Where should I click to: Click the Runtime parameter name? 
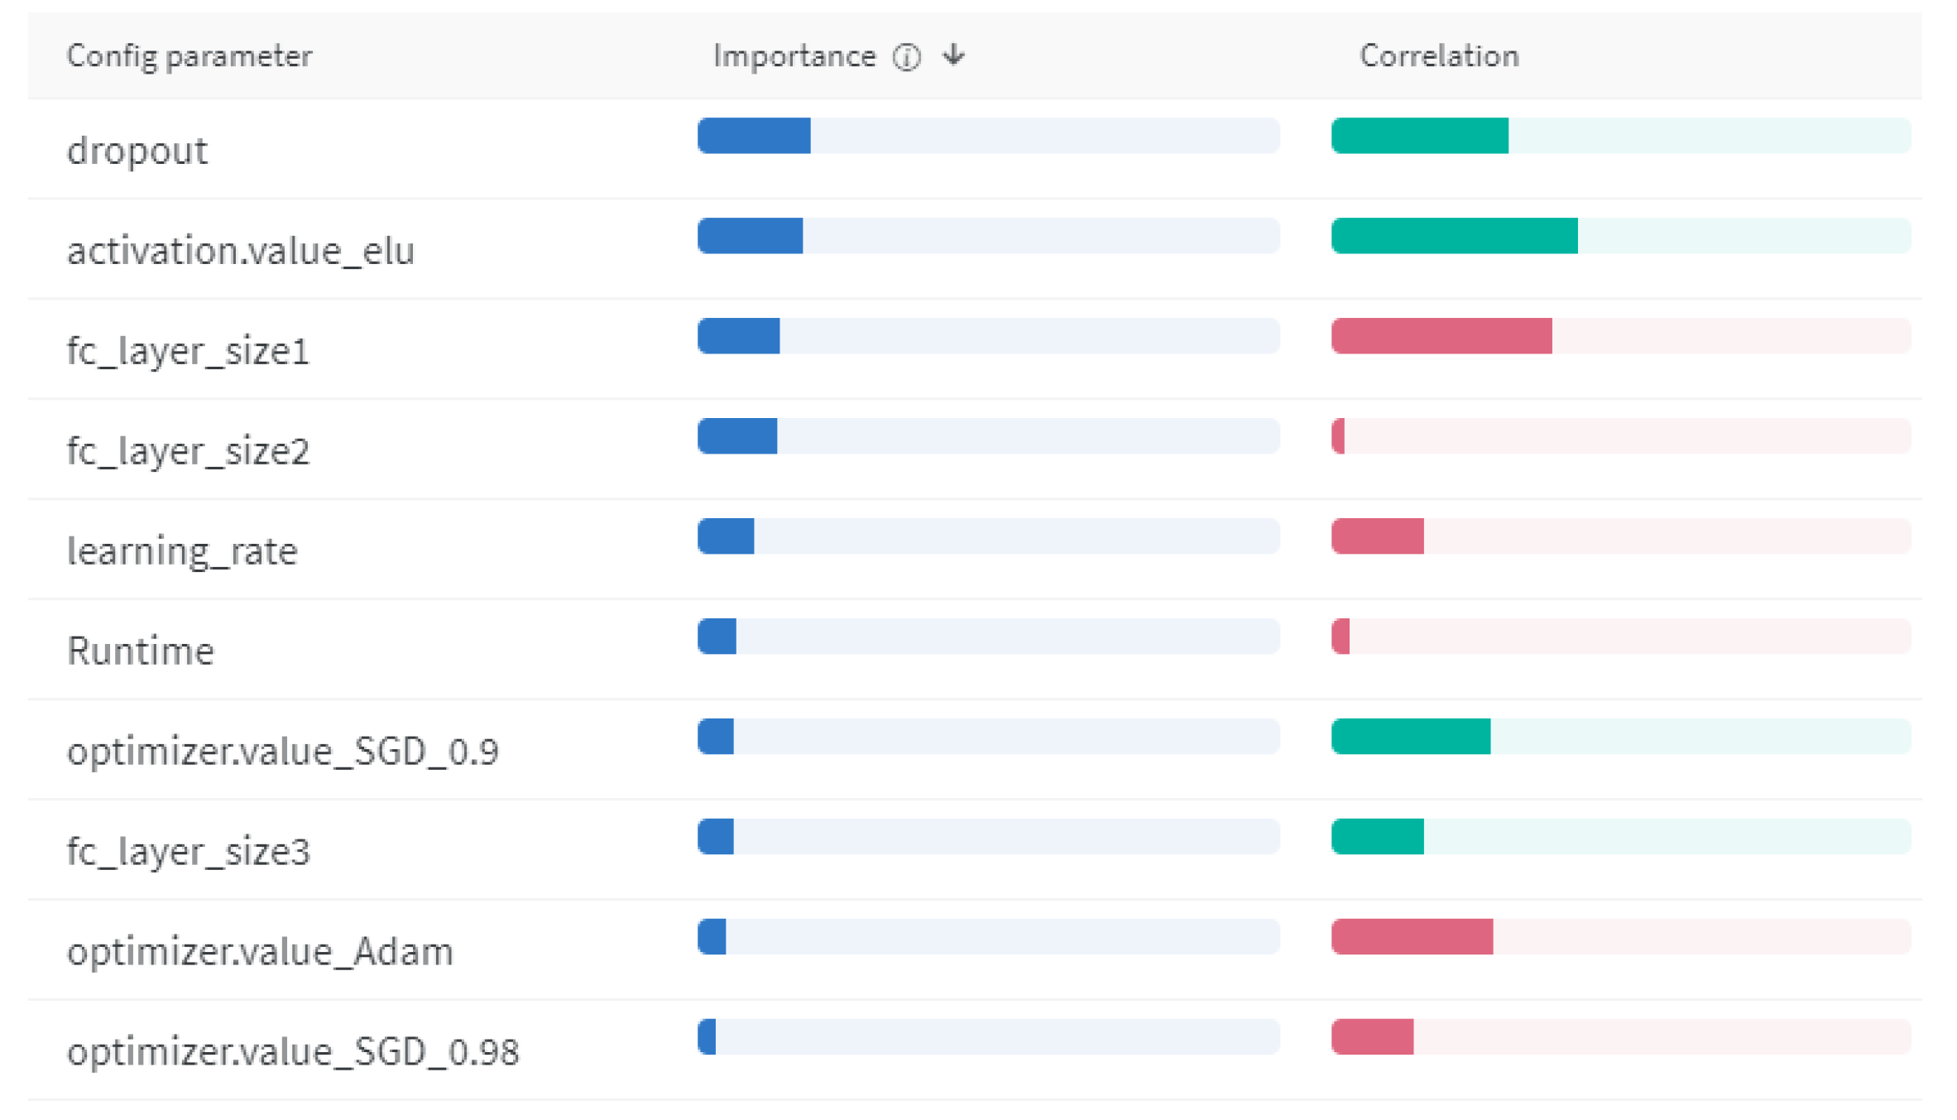[141, 651]
